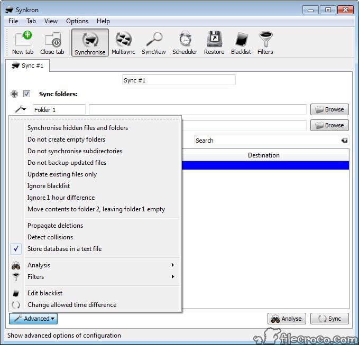
Task: Switch to the Sync #1 tab
Action: (27, 66)
